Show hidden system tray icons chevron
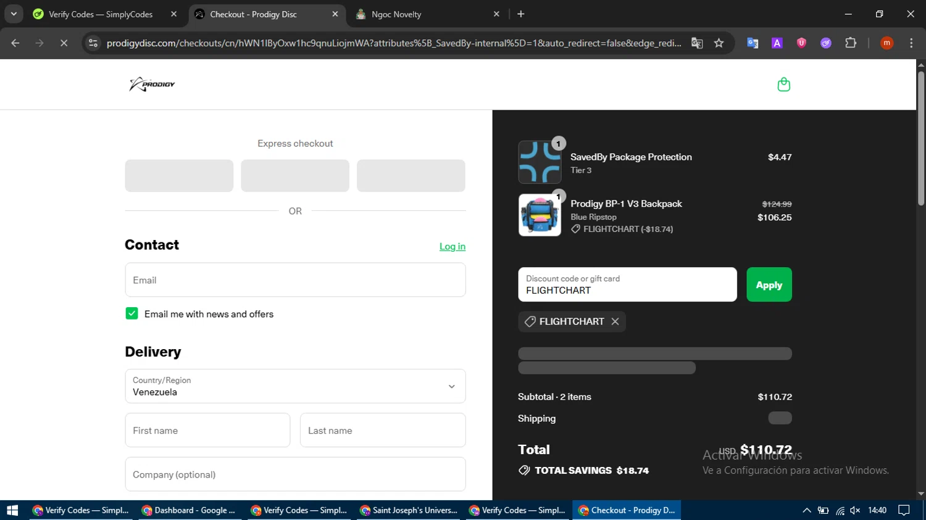This screenshot has width=926, height=520. pos(807,510)
